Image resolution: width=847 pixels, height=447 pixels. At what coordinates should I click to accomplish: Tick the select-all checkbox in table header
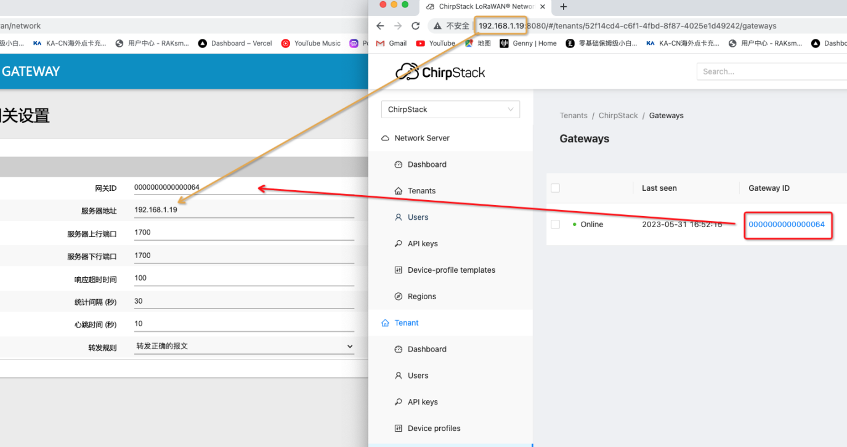(555, 188)
